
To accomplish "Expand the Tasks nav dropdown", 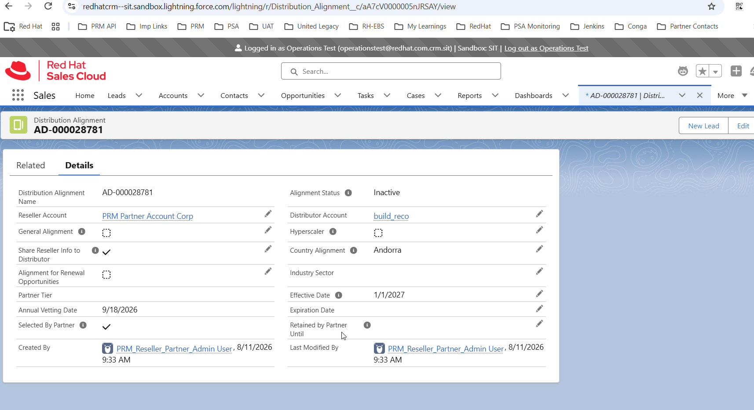I will click(387, 95).
